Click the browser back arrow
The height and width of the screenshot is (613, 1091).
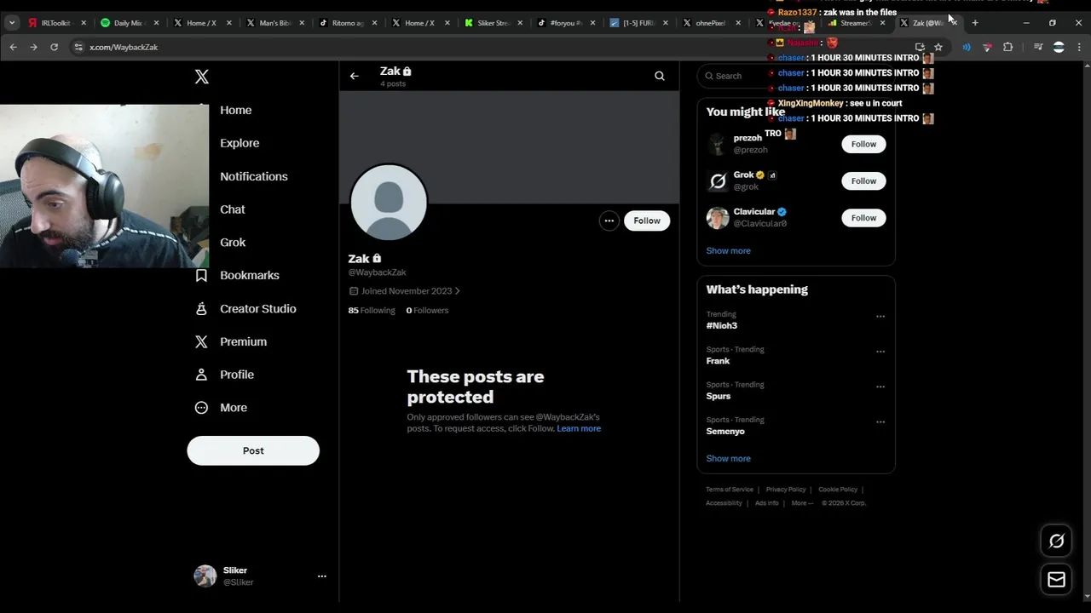[13, 47]
